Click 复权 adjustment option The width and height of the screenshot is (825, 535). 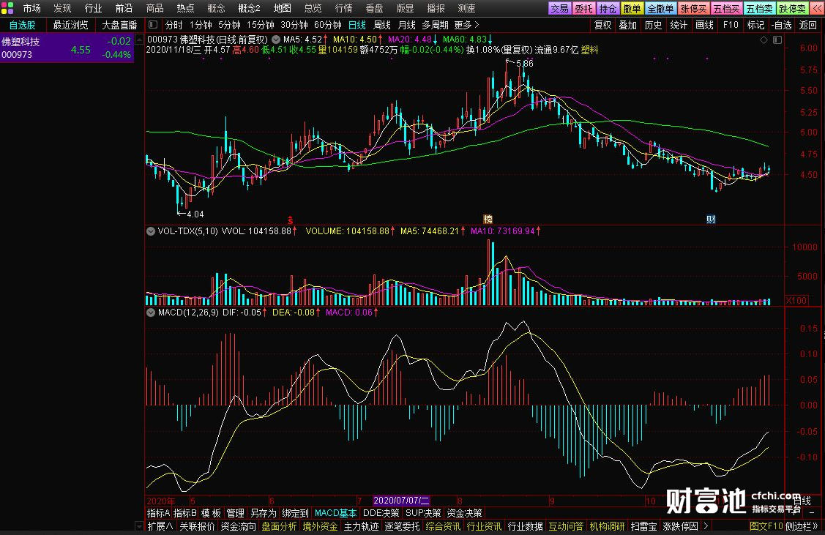[x=602, y=25]
